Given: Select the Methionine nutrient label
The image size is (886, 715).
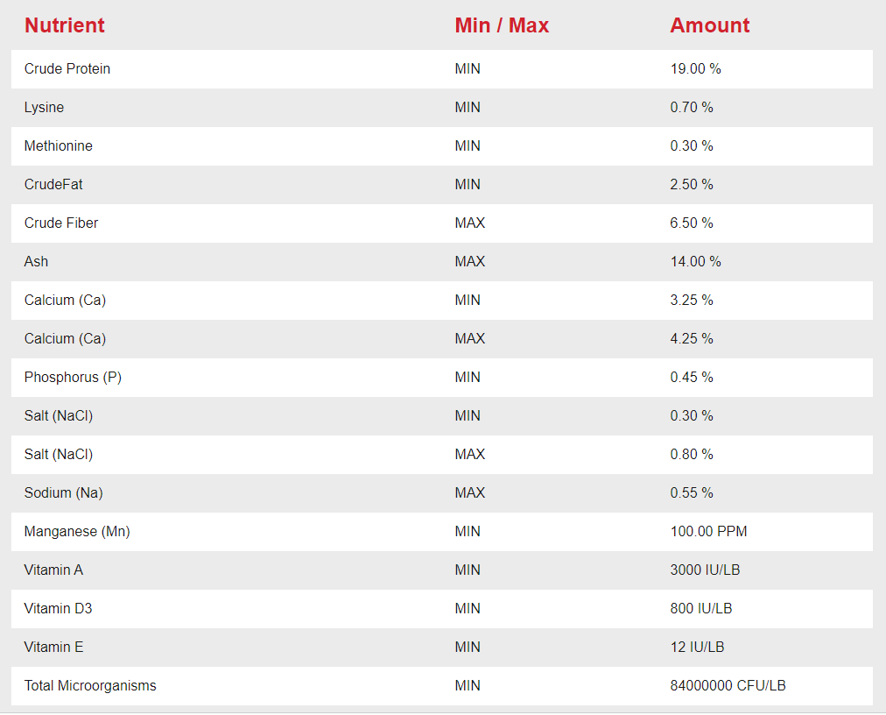Looking at the screenshot, I should 58,145.
